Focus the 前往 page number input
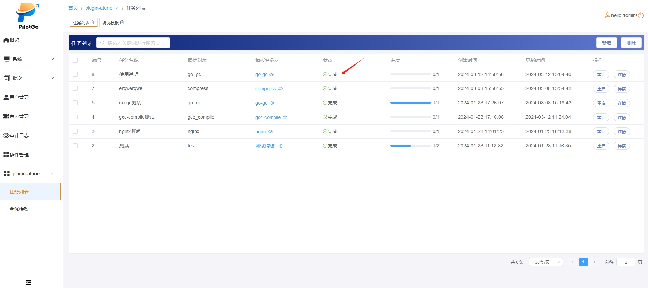 pos(625,262)
